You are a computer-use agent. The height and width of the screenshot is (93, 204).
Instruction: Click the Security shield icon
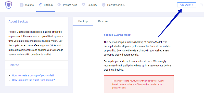click(x=84, y=5)
